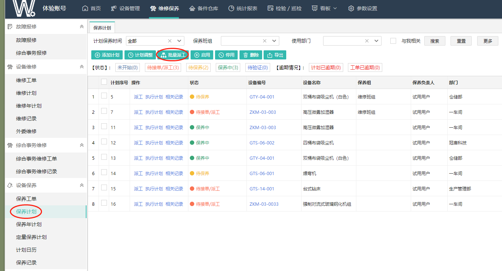The height and width of the screenshot is (271, 502).
Task: Clear the 保养班组 field with the X
Action: click(265, 41)
